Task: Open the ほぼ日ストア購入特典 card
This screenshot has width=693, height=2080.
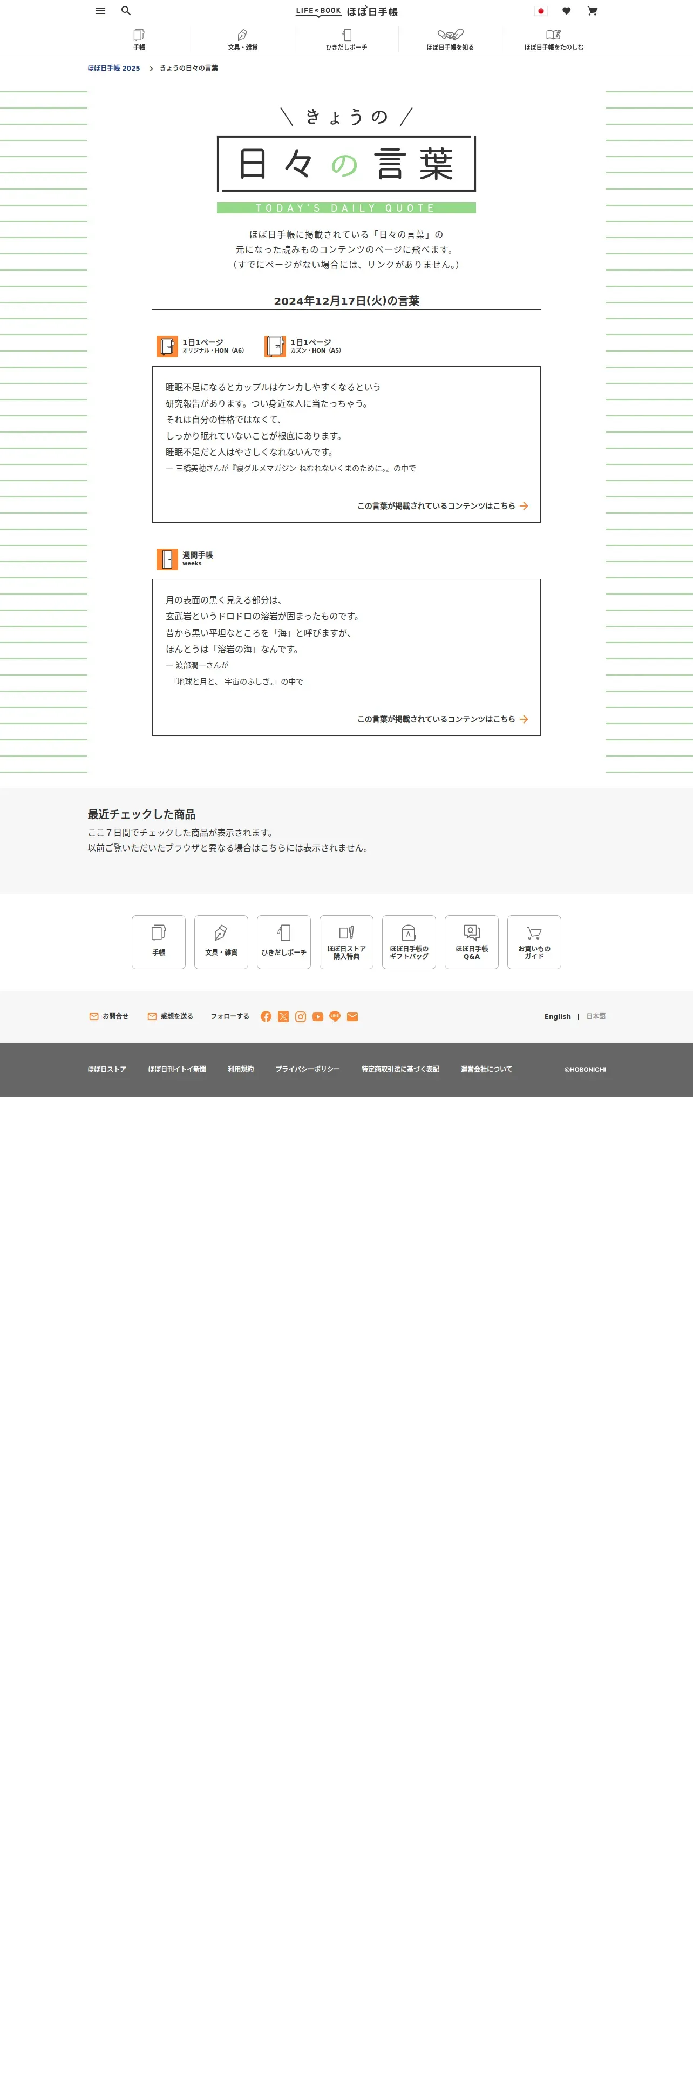Action: tap(347, 942)
